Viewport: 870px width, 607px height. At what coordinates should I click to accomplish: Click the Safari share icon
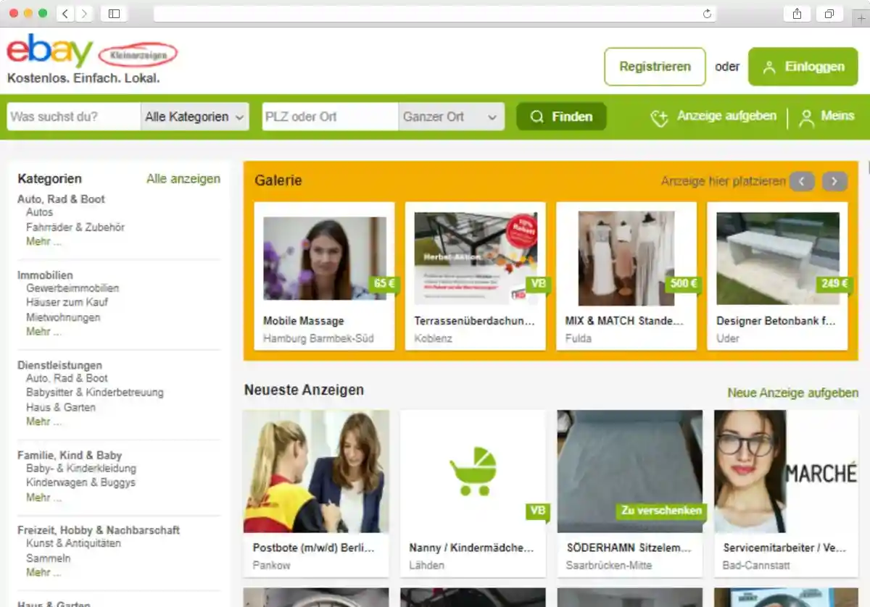click(x=797, y=14)
